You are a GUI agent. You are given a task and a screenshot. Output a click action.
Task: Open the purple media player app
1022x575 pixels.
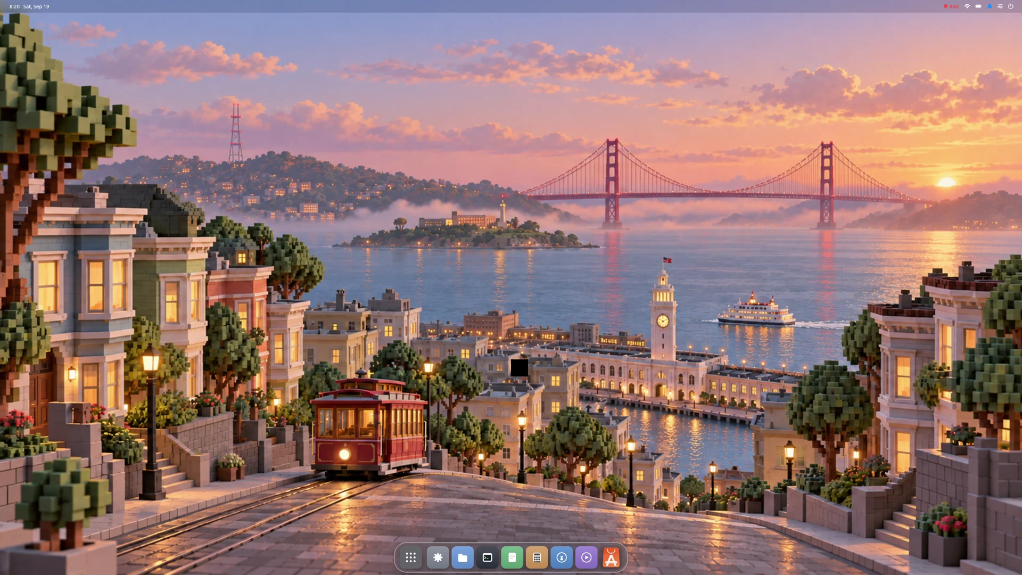(586, 557)
